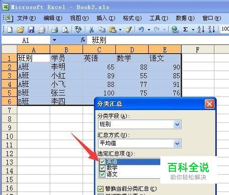
Task: Sort ascending A to Z
Action: tap(201, 29)
